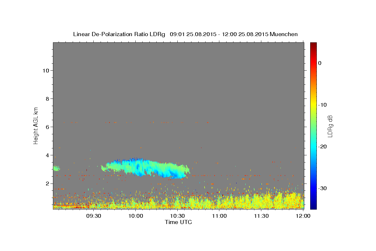The image size is (376, 251).
Task: Click the height tick label 8
Action: click(47, 99)
